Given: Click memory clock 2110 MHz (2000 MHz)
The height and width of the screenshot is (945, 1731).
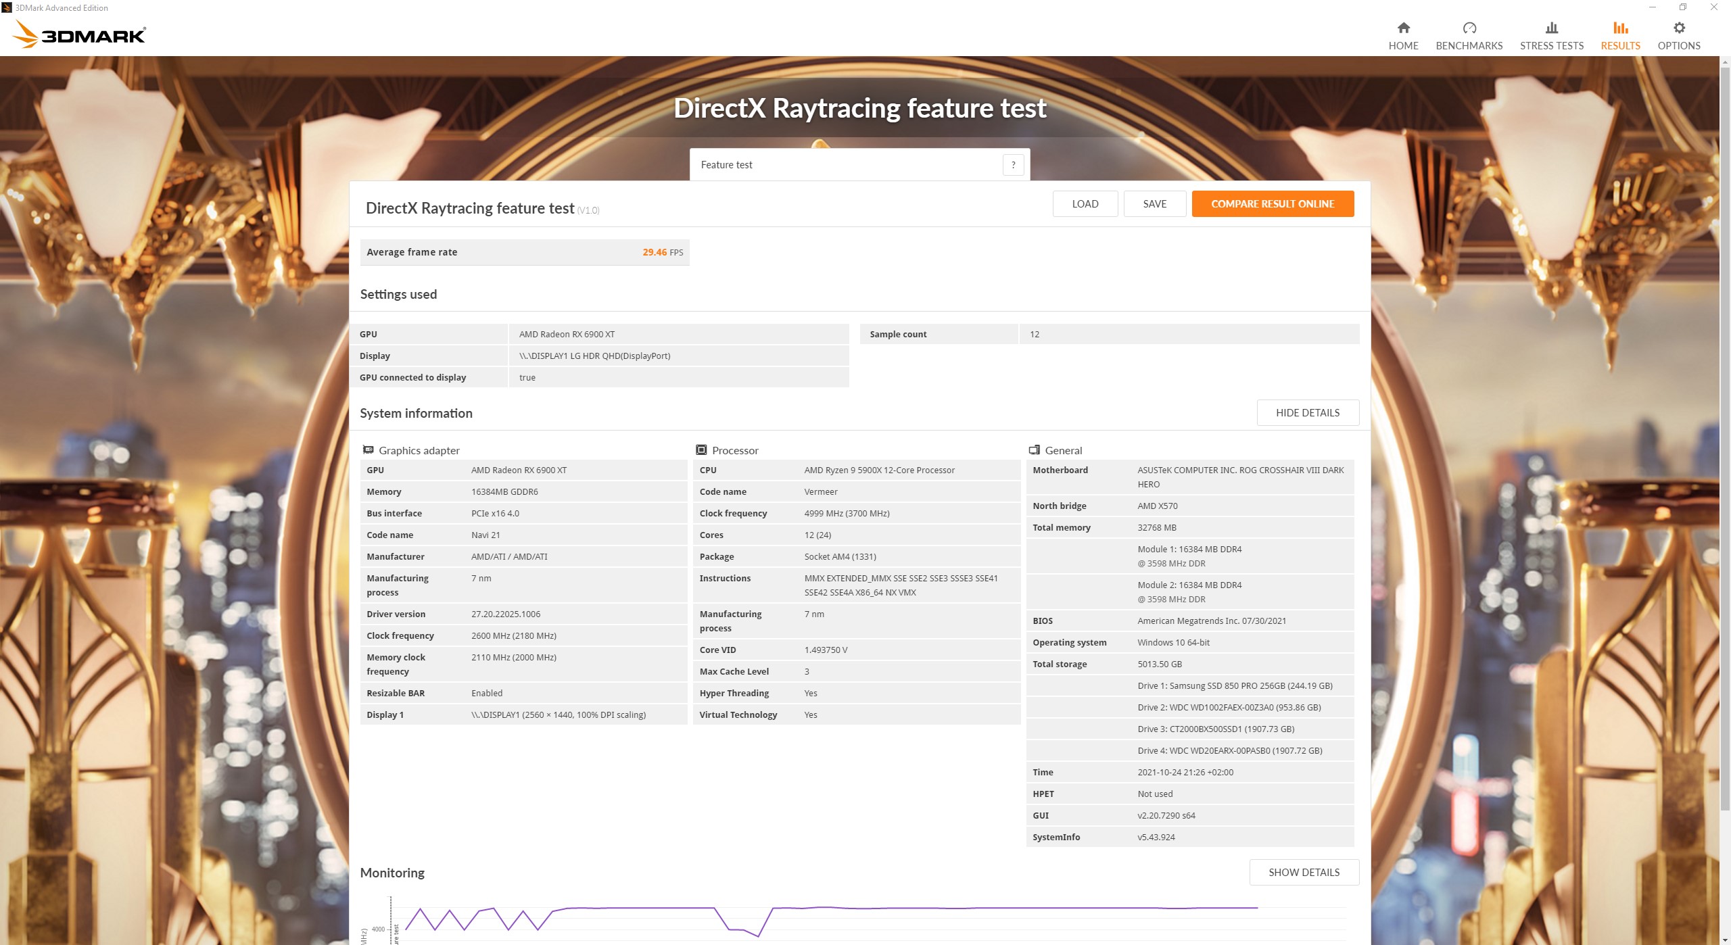Looking at the screenshot, I should tap(514, 657).
